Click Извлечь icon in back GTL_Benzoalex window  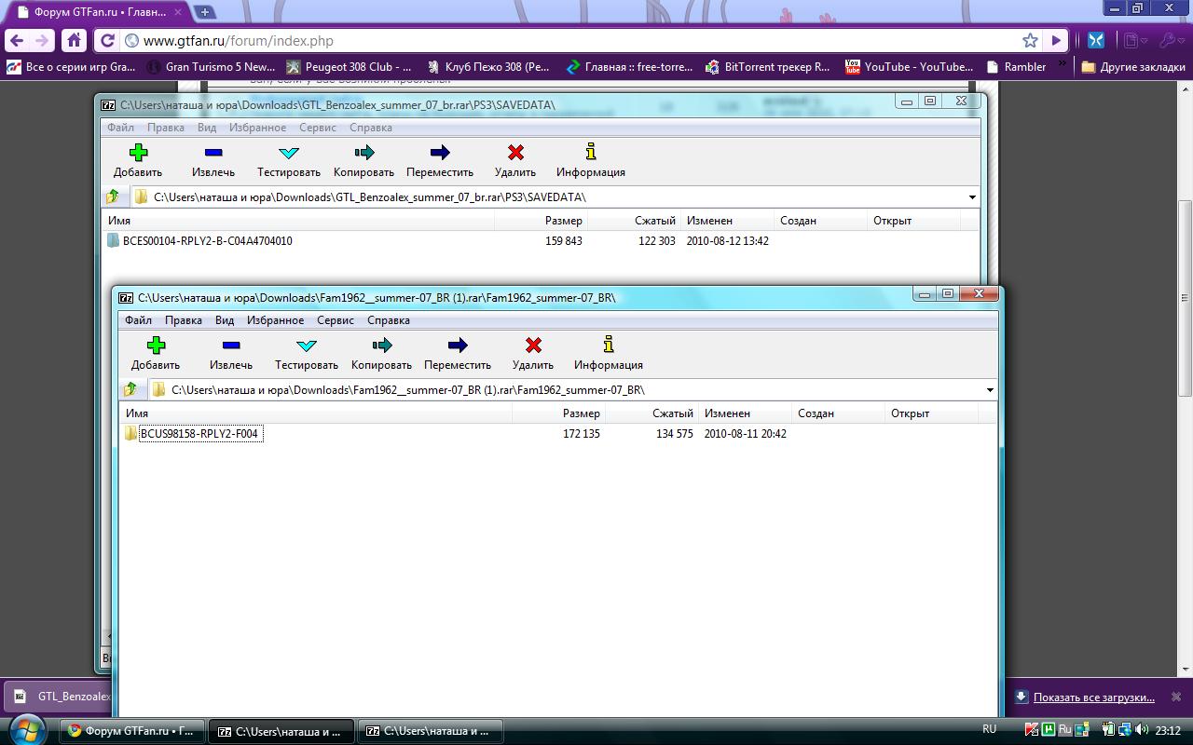[x=213, y=153]
